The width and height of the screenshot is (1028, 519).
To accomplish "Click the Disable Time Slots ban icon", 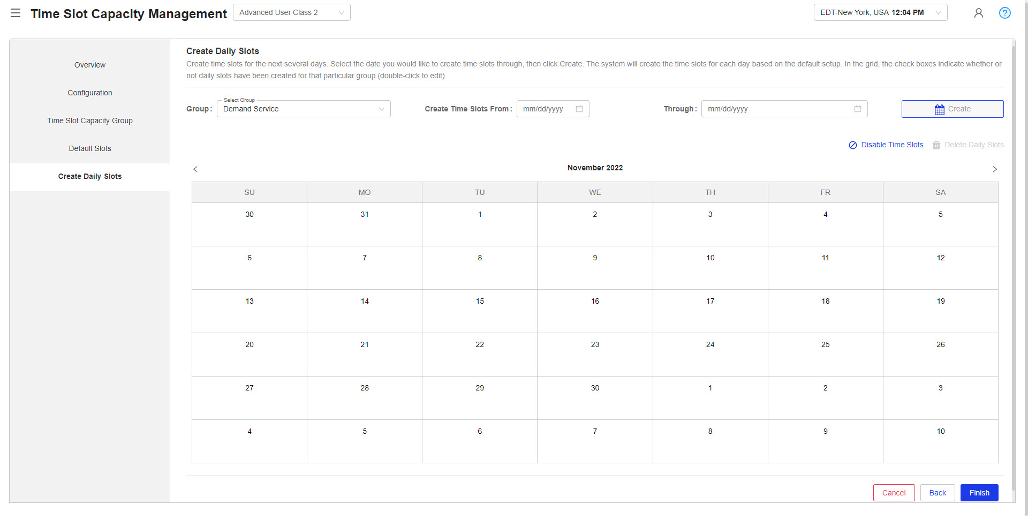I will (x=852, y=145).
